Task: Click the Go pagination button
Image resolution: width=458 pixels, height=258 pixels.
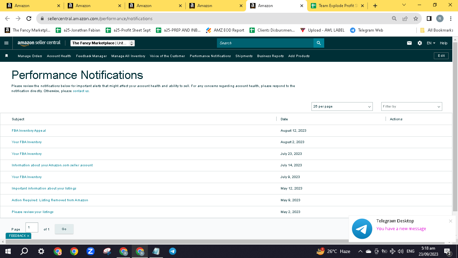Action: point(64,229)
